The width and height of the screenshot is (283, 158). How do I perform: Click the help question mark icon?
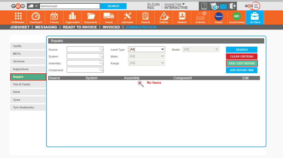[204, 6]
